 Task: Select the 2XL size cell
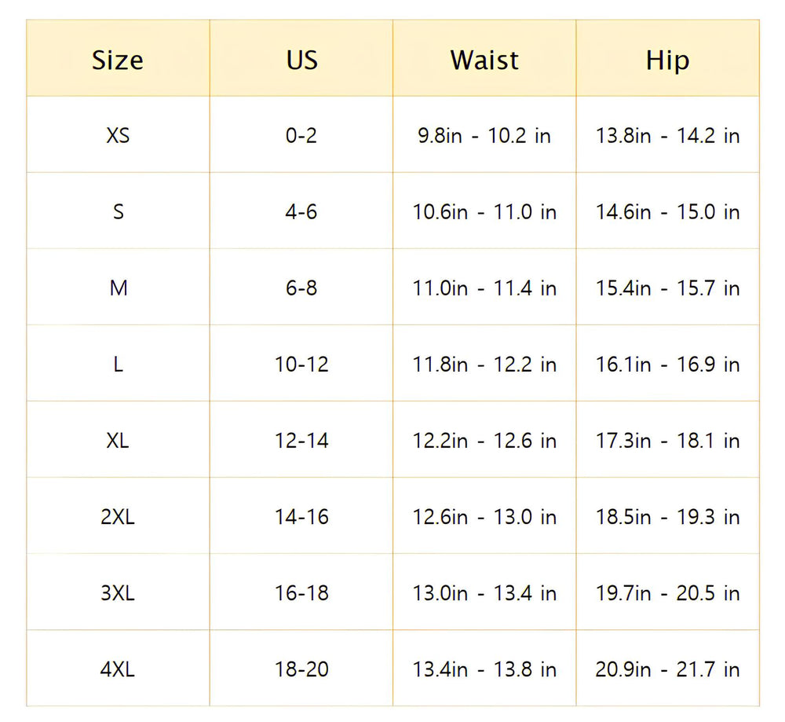click(118, 517)
